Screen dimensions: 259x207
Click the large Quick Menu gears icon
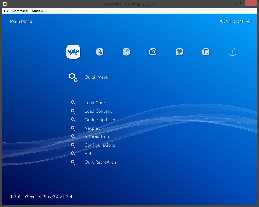pos(73,77)
